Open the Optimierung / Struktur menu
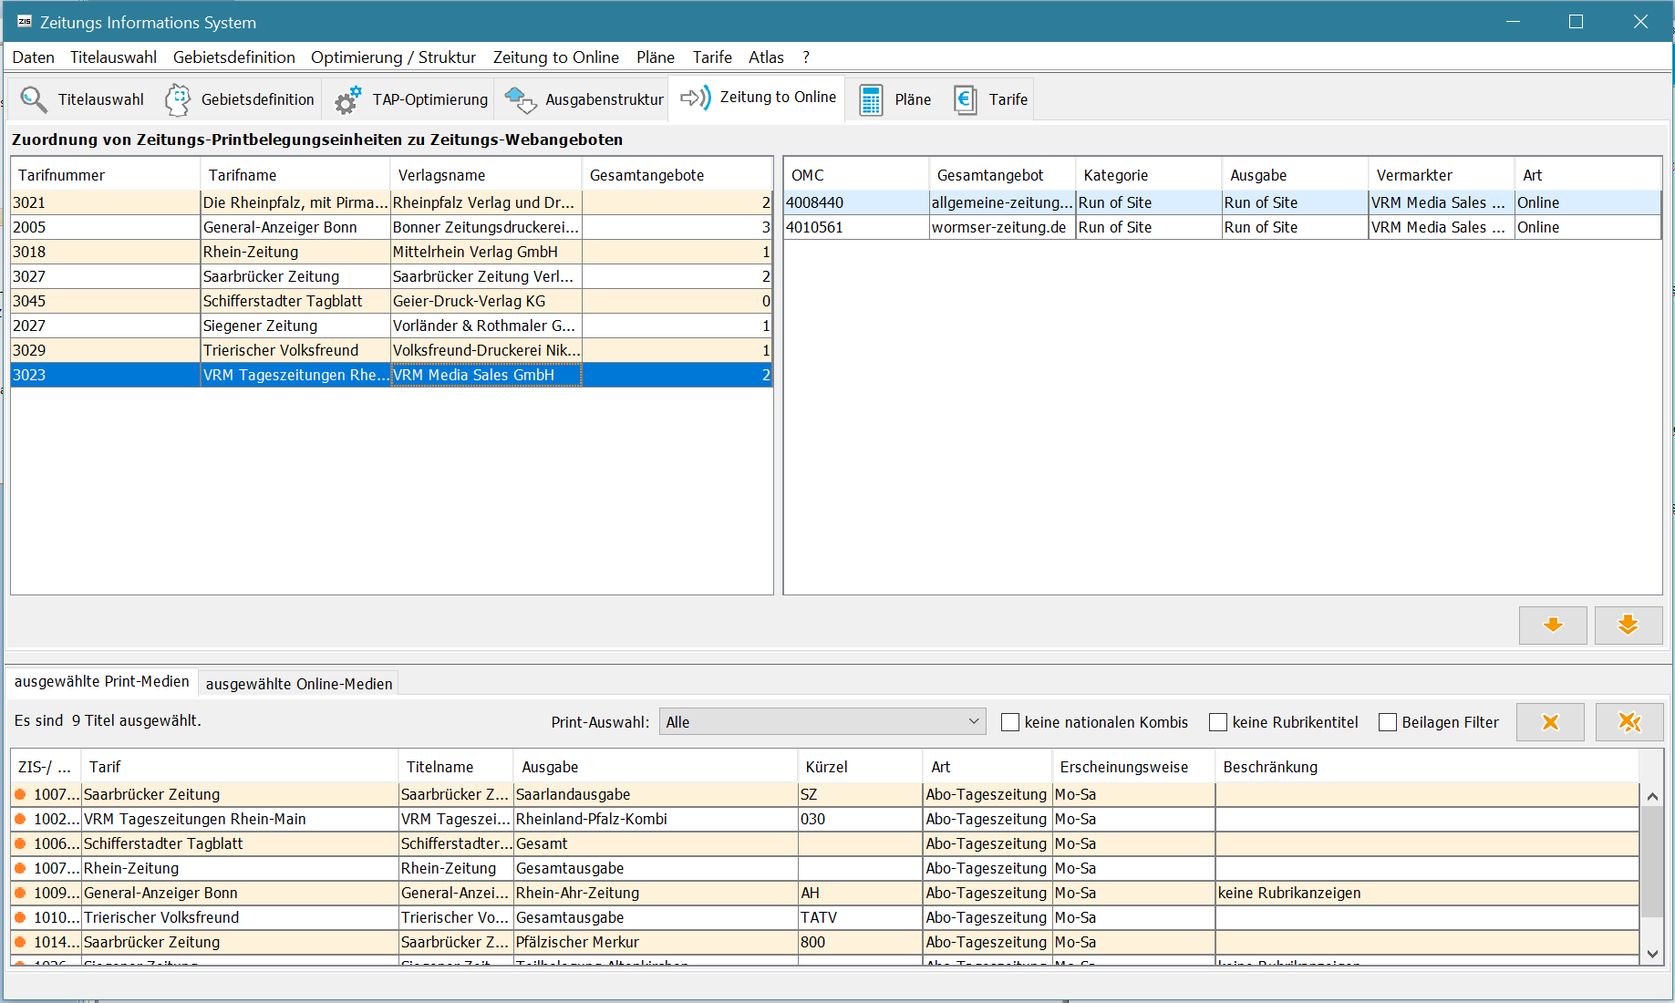This screenshot has height=1003, width=1675. 393,57
